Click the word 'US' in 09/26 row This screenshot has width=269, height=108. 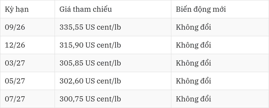(90, 27)
